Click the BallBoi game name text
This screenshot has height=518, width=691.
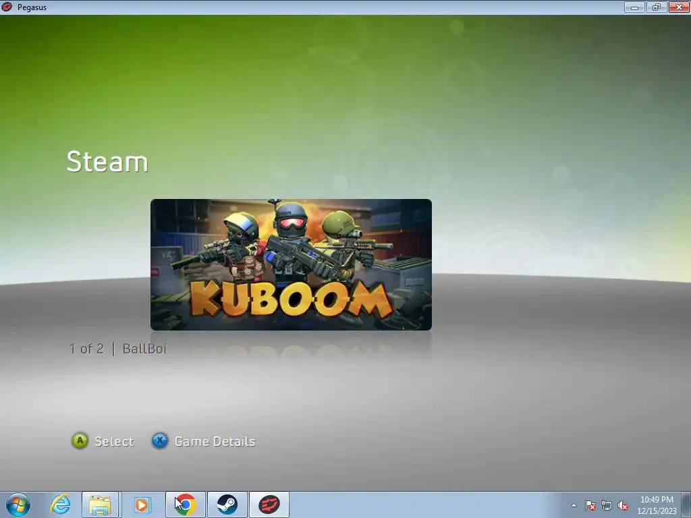(144, 349)
